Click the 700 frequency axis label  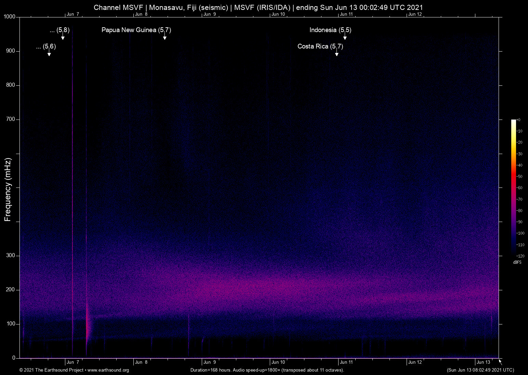(x=11, y=120)
